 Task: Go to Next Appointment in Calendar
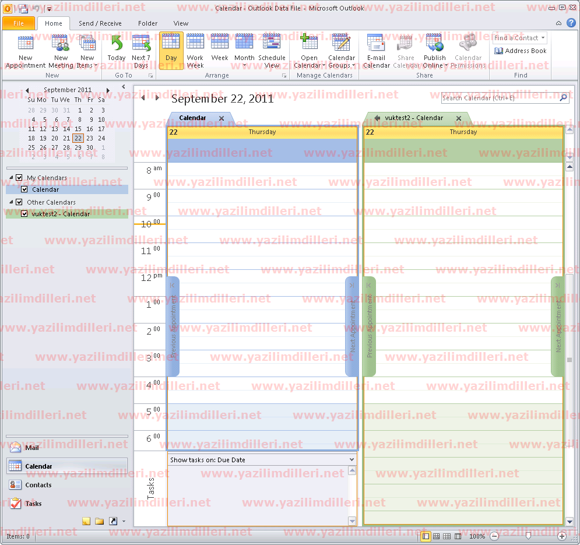(x=351, y=326)
